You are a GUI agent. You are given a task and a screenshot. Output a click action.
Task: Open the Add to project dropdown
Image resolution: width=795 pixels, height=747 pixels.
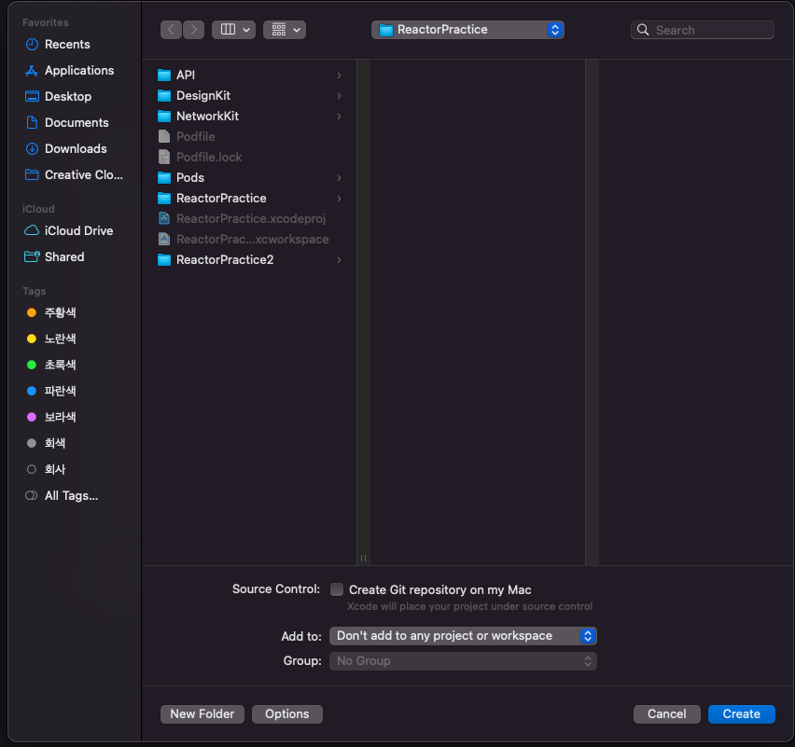point(463,636)
